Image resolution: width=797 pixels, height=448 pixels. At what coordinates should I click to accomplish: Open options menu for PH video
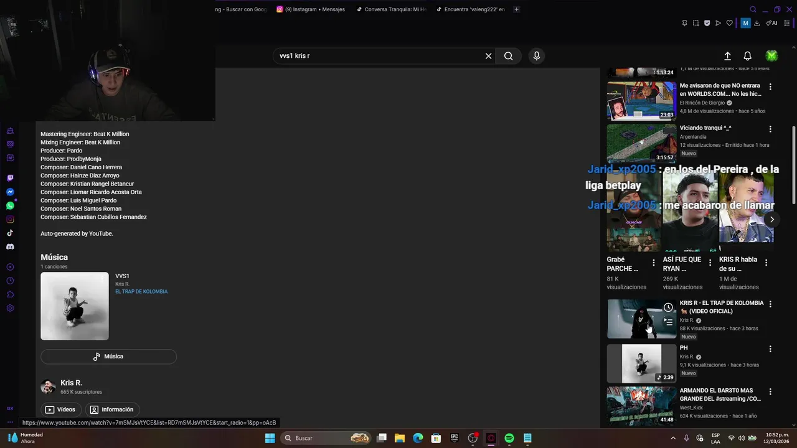coord(770,349)
